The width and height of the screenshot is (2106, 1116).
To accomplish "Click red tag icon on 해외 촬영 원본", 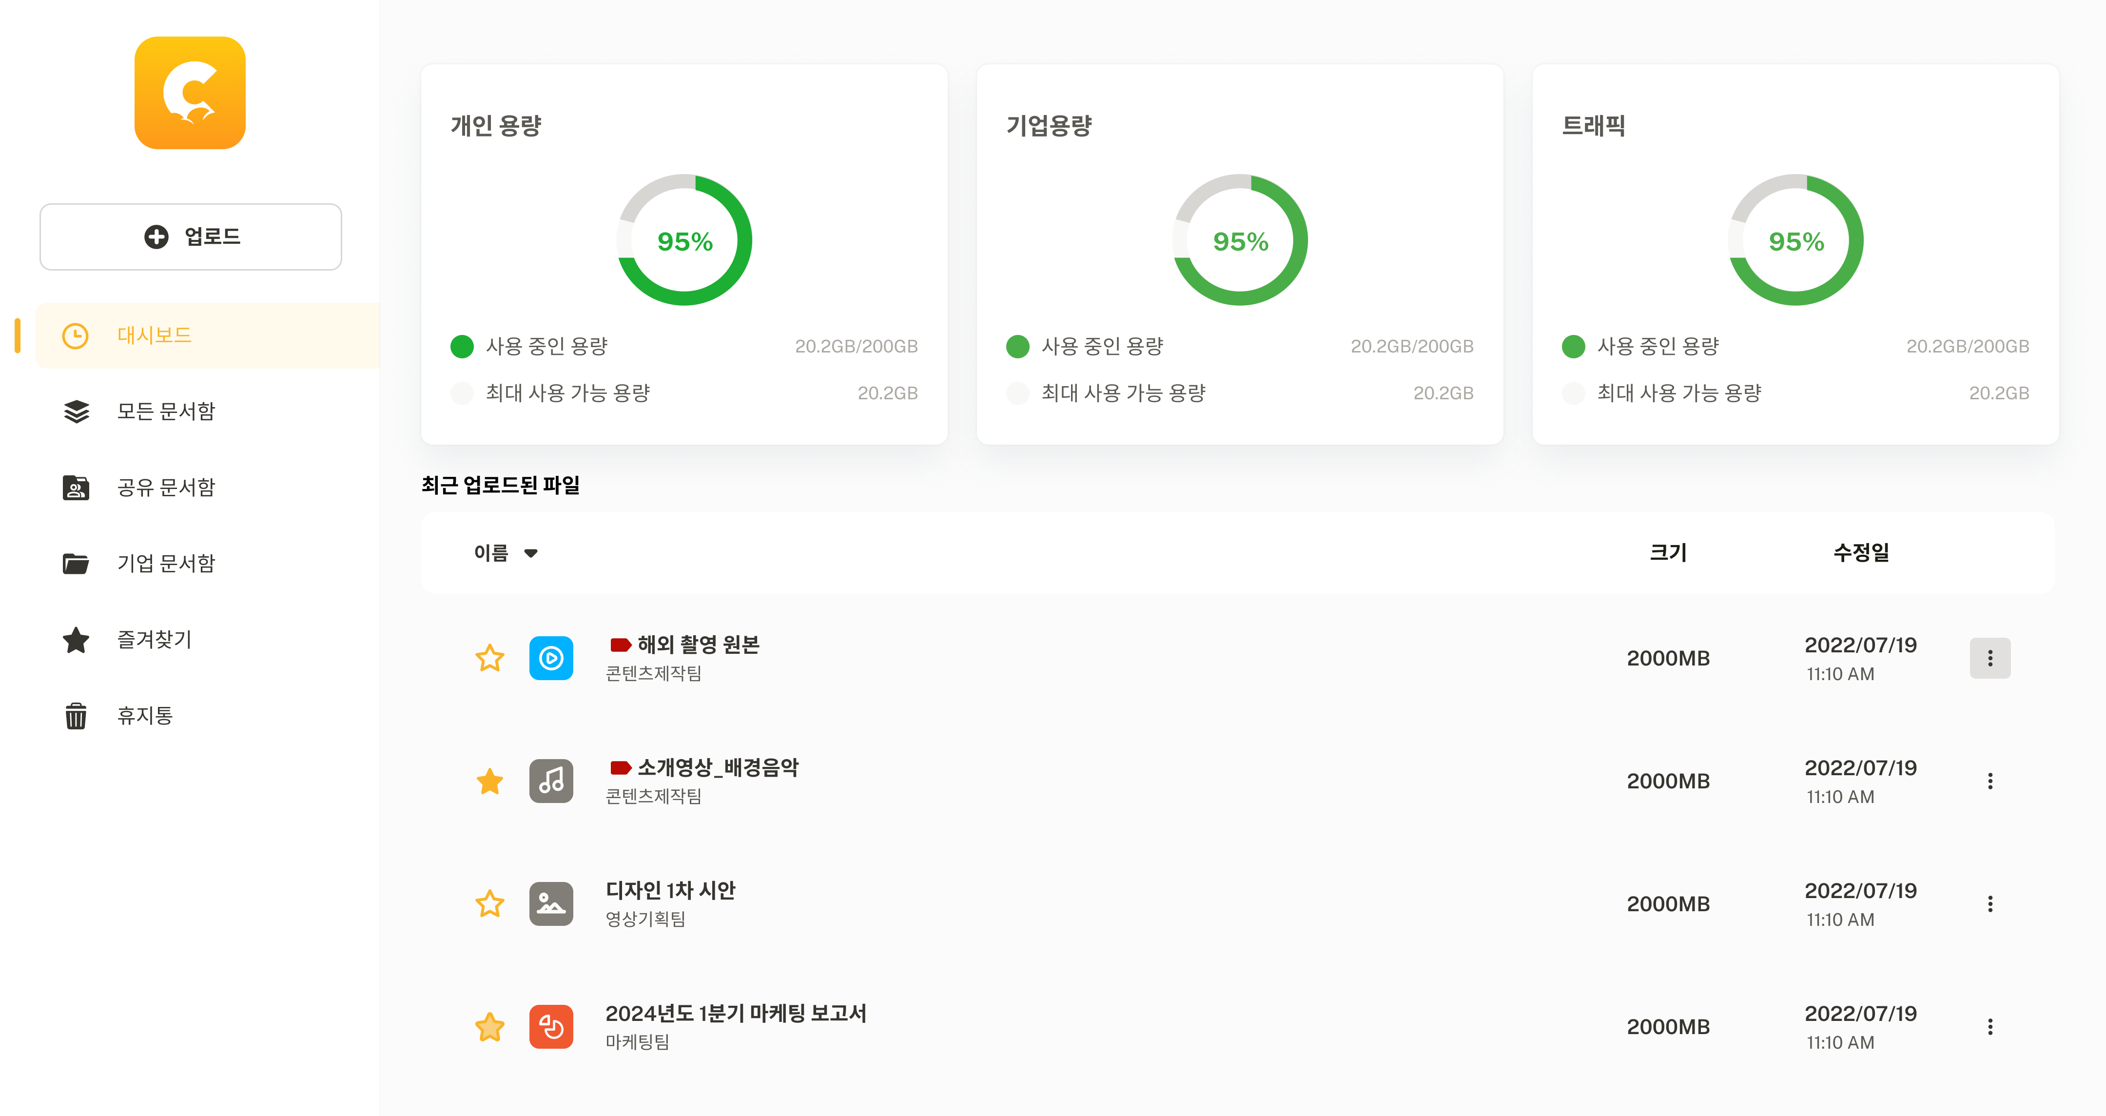I will tap(621, 645).
